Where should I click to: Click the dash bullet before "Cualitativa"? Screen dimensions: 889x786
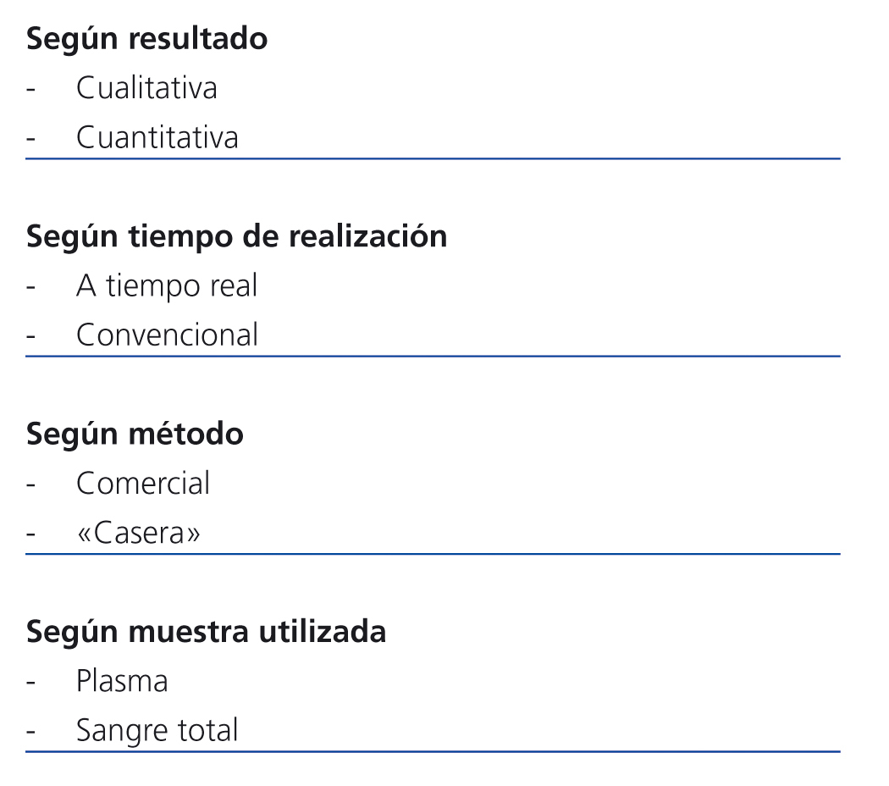point(30,90)
